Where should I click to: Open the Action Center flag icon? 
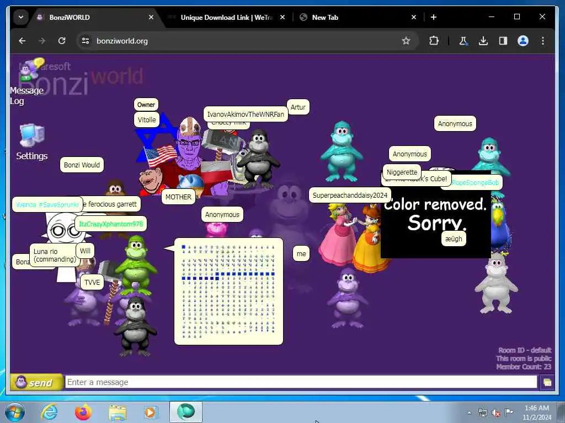tap(509, 412)
